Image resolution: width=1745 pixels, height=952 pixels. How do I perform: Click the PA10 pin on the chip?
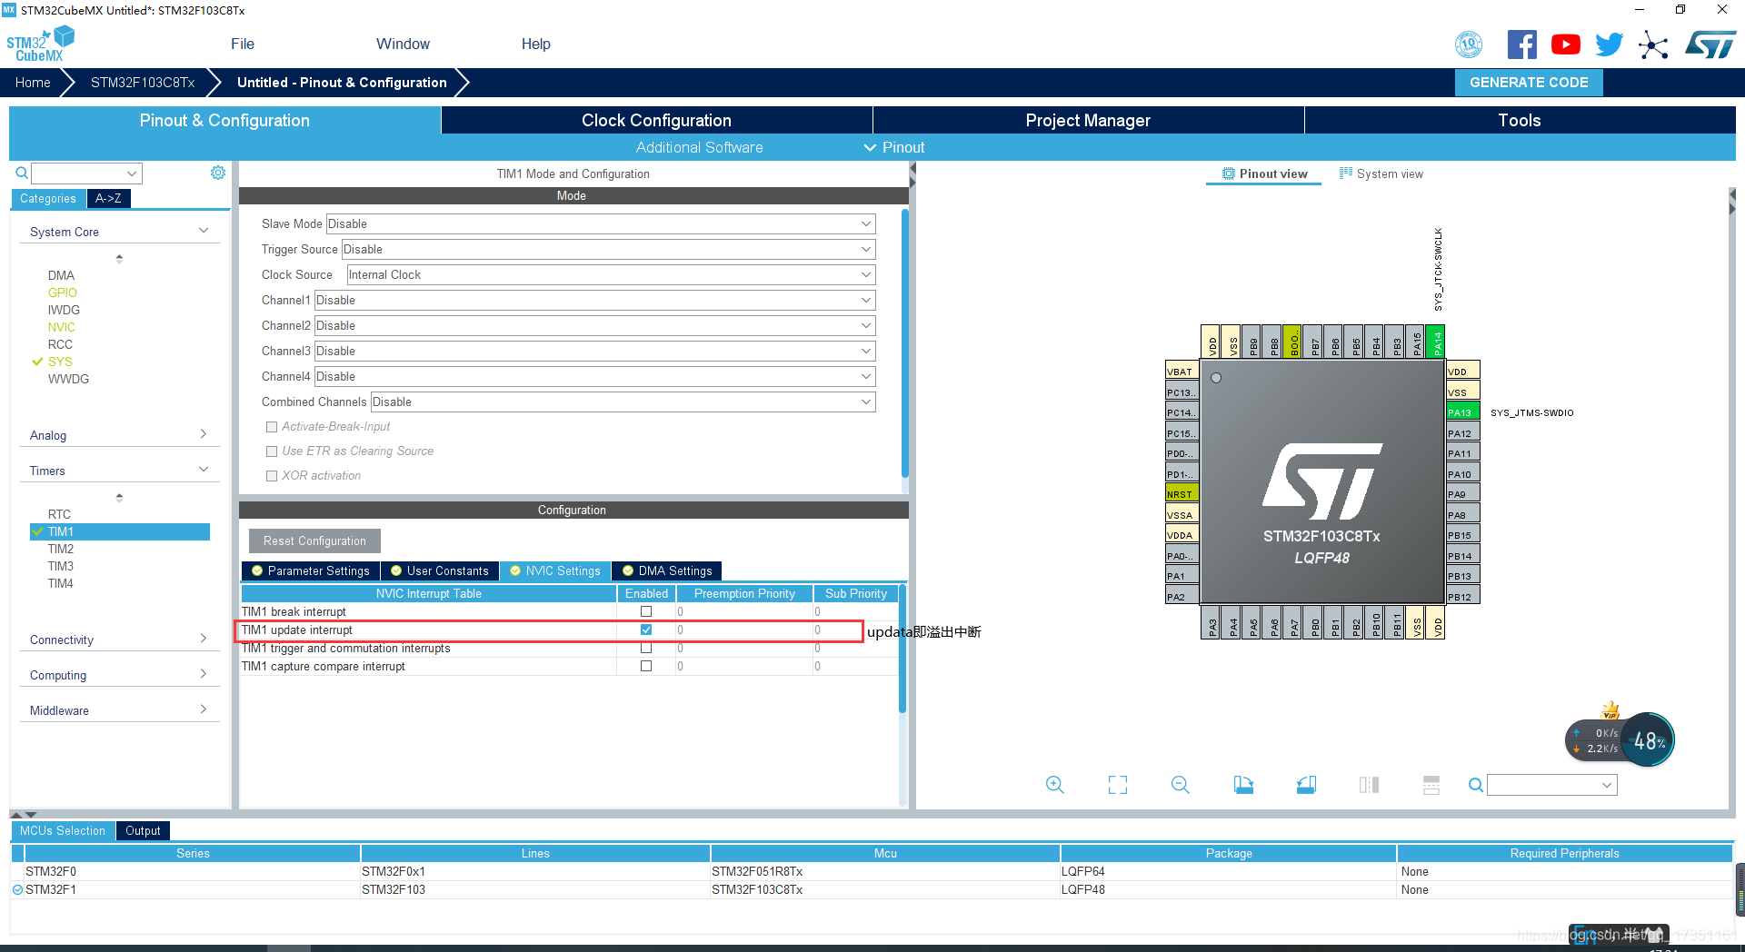(1462, 473)
